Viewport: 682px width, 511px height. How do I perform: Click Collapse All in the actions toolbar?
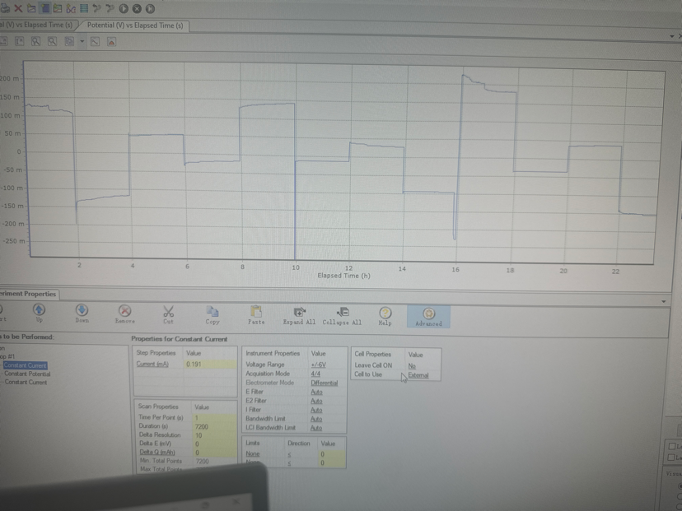342,316
